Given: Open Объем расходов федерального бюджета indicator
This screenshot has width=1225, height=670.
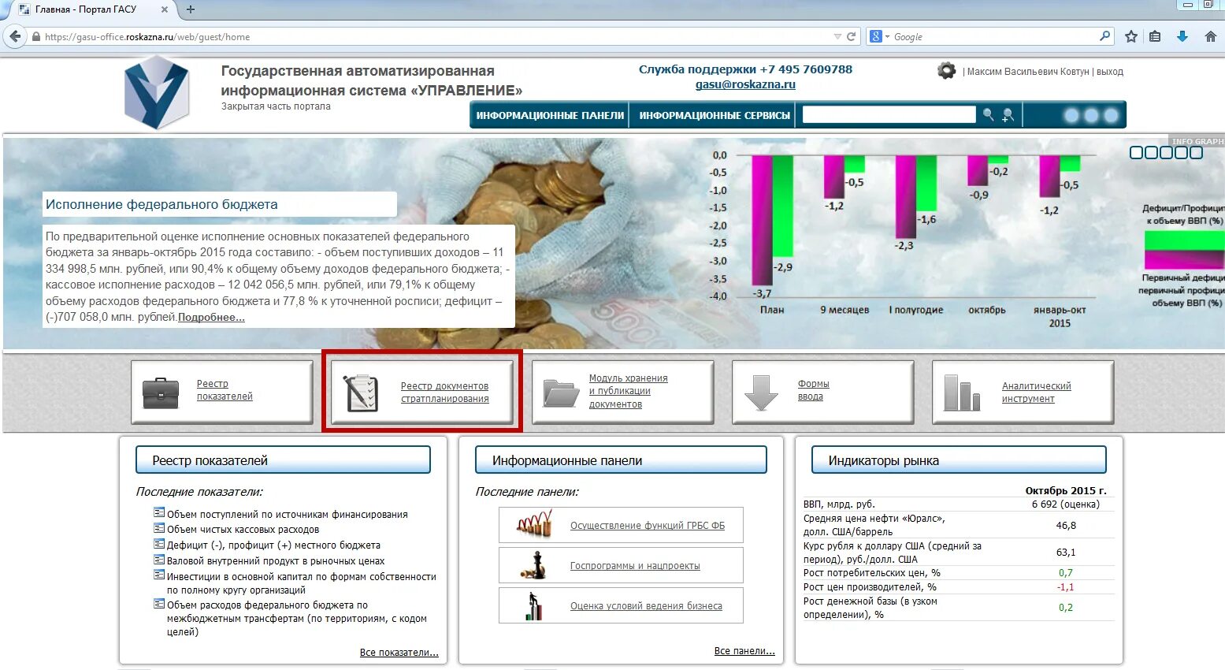Looking at the screenshot, I should tap(297, 618).
